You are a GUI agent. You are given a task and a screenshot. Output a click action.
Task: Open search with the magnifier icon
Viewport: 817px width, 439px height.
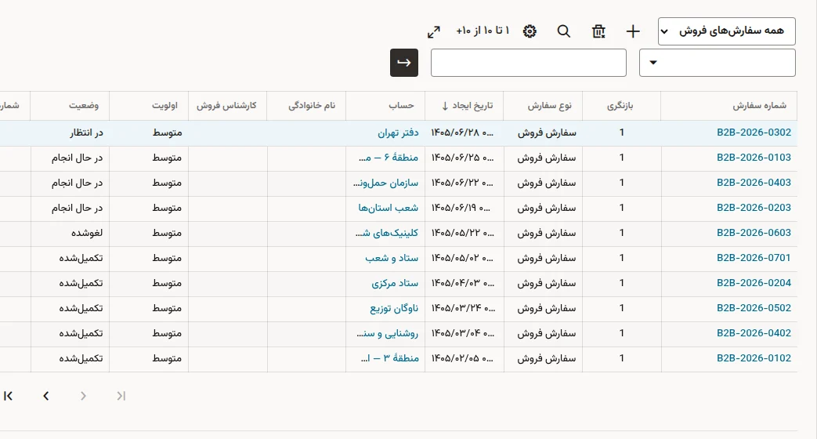tap(564, 31)
